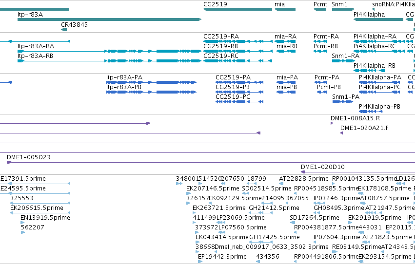
Task: Select transcript CG2519-RB
Action: point(237,51)
